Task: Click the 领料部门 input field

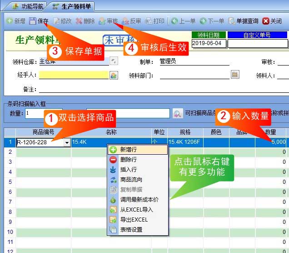Action: (x=194, y=75)
